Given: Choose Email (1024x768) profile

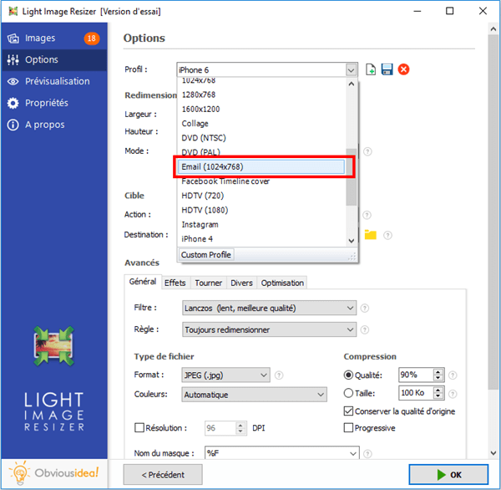Looking at the screenshot, I should [x=261, y=166].
